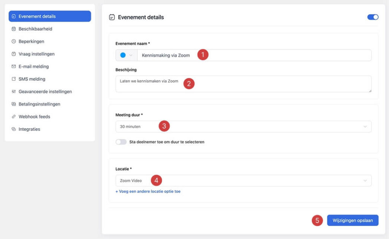Click the Evenement naam label
Viewport: 389px width, 239px height.
tap(133, 43)
